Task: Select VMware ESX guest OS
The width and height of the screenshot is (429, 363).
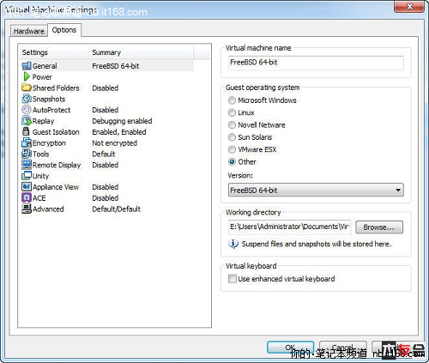Action: click(232, 149)
